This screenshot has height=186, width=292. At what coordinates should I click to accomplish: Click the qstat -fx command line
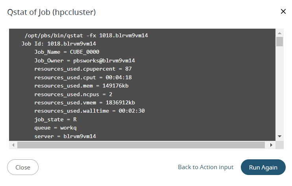tap(86, 36)
